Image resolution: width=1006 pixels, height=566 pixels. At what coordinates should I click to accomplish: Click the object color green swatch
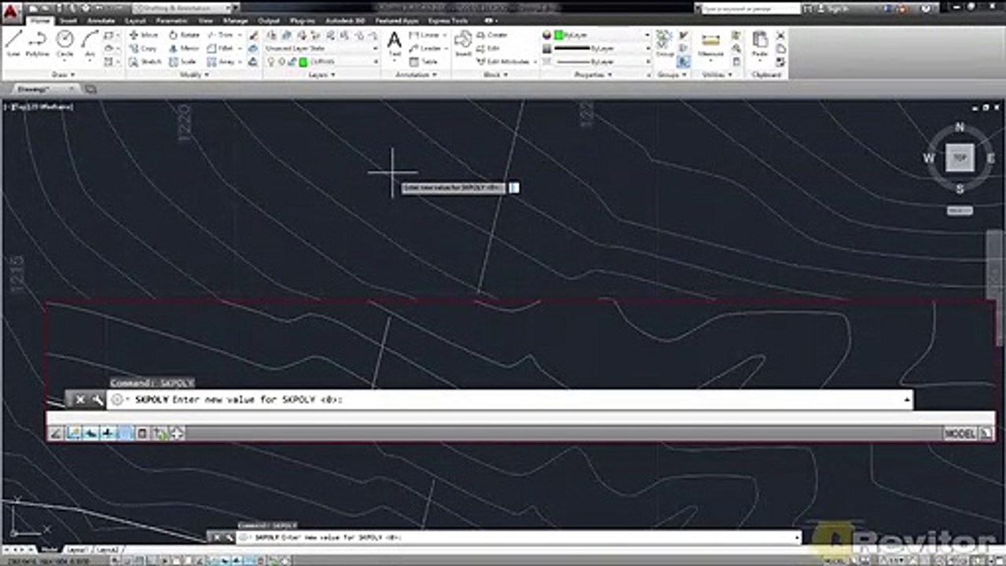(558, 35)
